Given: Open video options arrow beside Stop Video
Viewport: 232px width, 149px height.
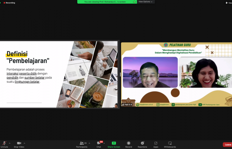Looking at the screenshot, I should pyautogui.click(x=24, y=143).
